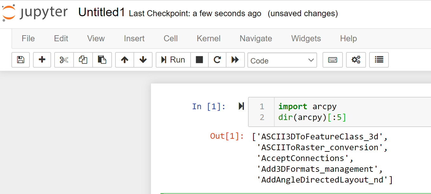Move selected cell up arrow
The image size is (431, 194).
click(x=125, y=60)
